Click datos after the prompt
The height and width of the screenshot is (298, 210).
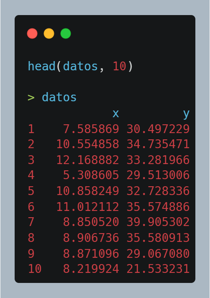click(59, 97)
